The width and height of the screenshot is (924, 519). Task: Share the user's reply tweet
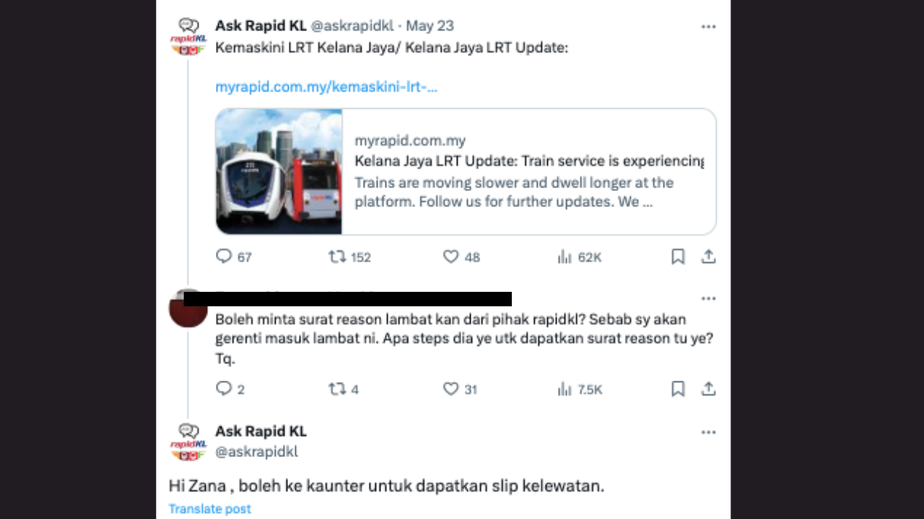(709, 389)
